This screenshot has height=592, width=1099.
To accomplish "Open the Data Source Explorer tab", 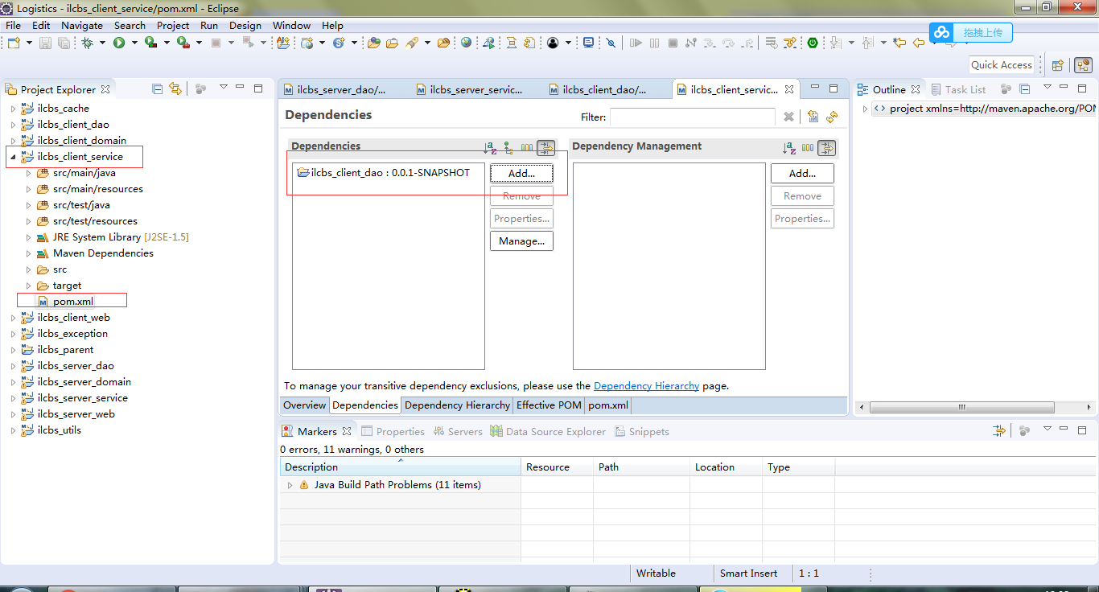I will coord(548,432).
